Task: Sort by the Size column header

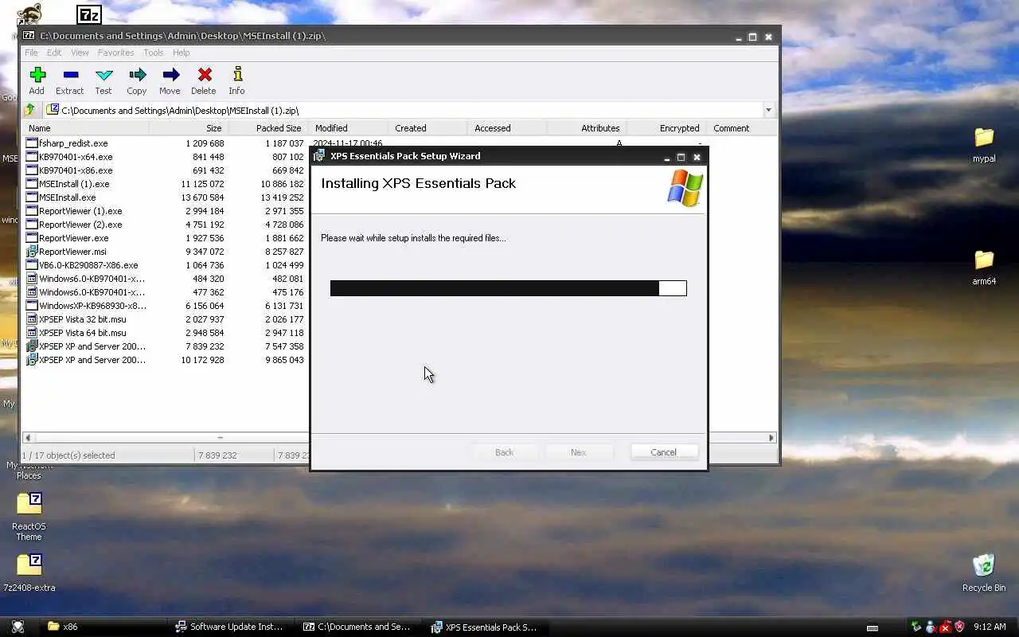Action: pyautogui.click(x=188, y=128)
